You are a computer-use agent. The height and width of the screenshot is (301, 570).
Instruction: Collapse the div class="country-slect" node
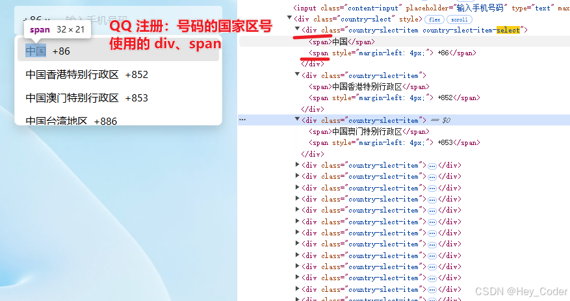click(289, 17)
